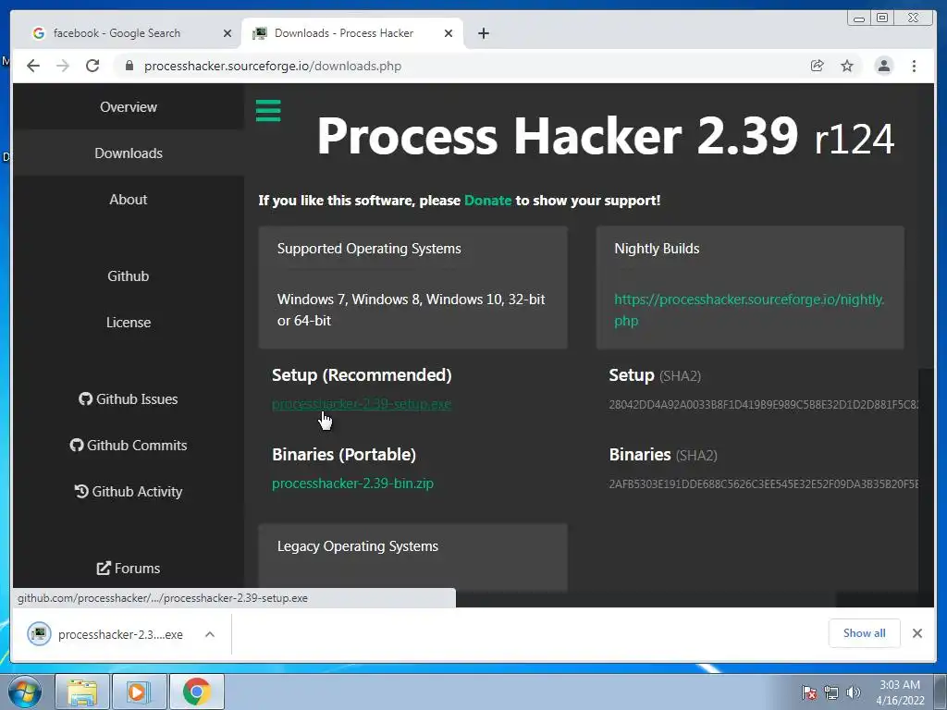Download processhacker-2.39-setup.exe
The image size is (947, 710).
[362, 404]
